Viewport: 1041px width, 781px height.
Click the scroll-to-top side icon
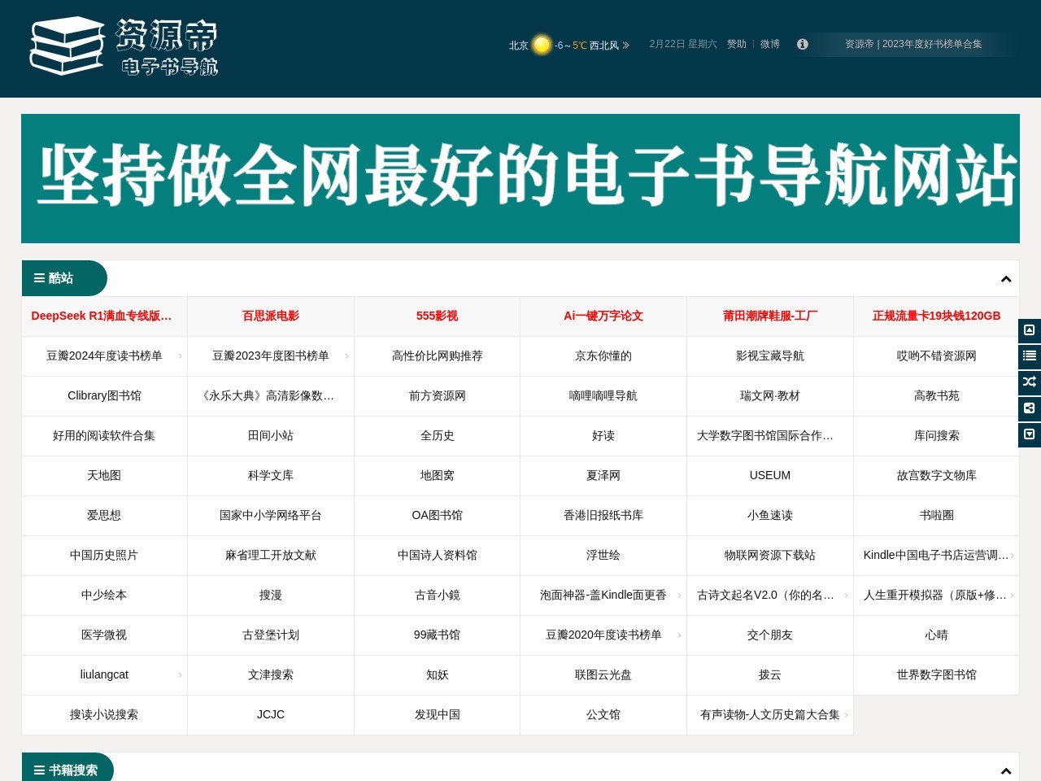point(1030,330)
